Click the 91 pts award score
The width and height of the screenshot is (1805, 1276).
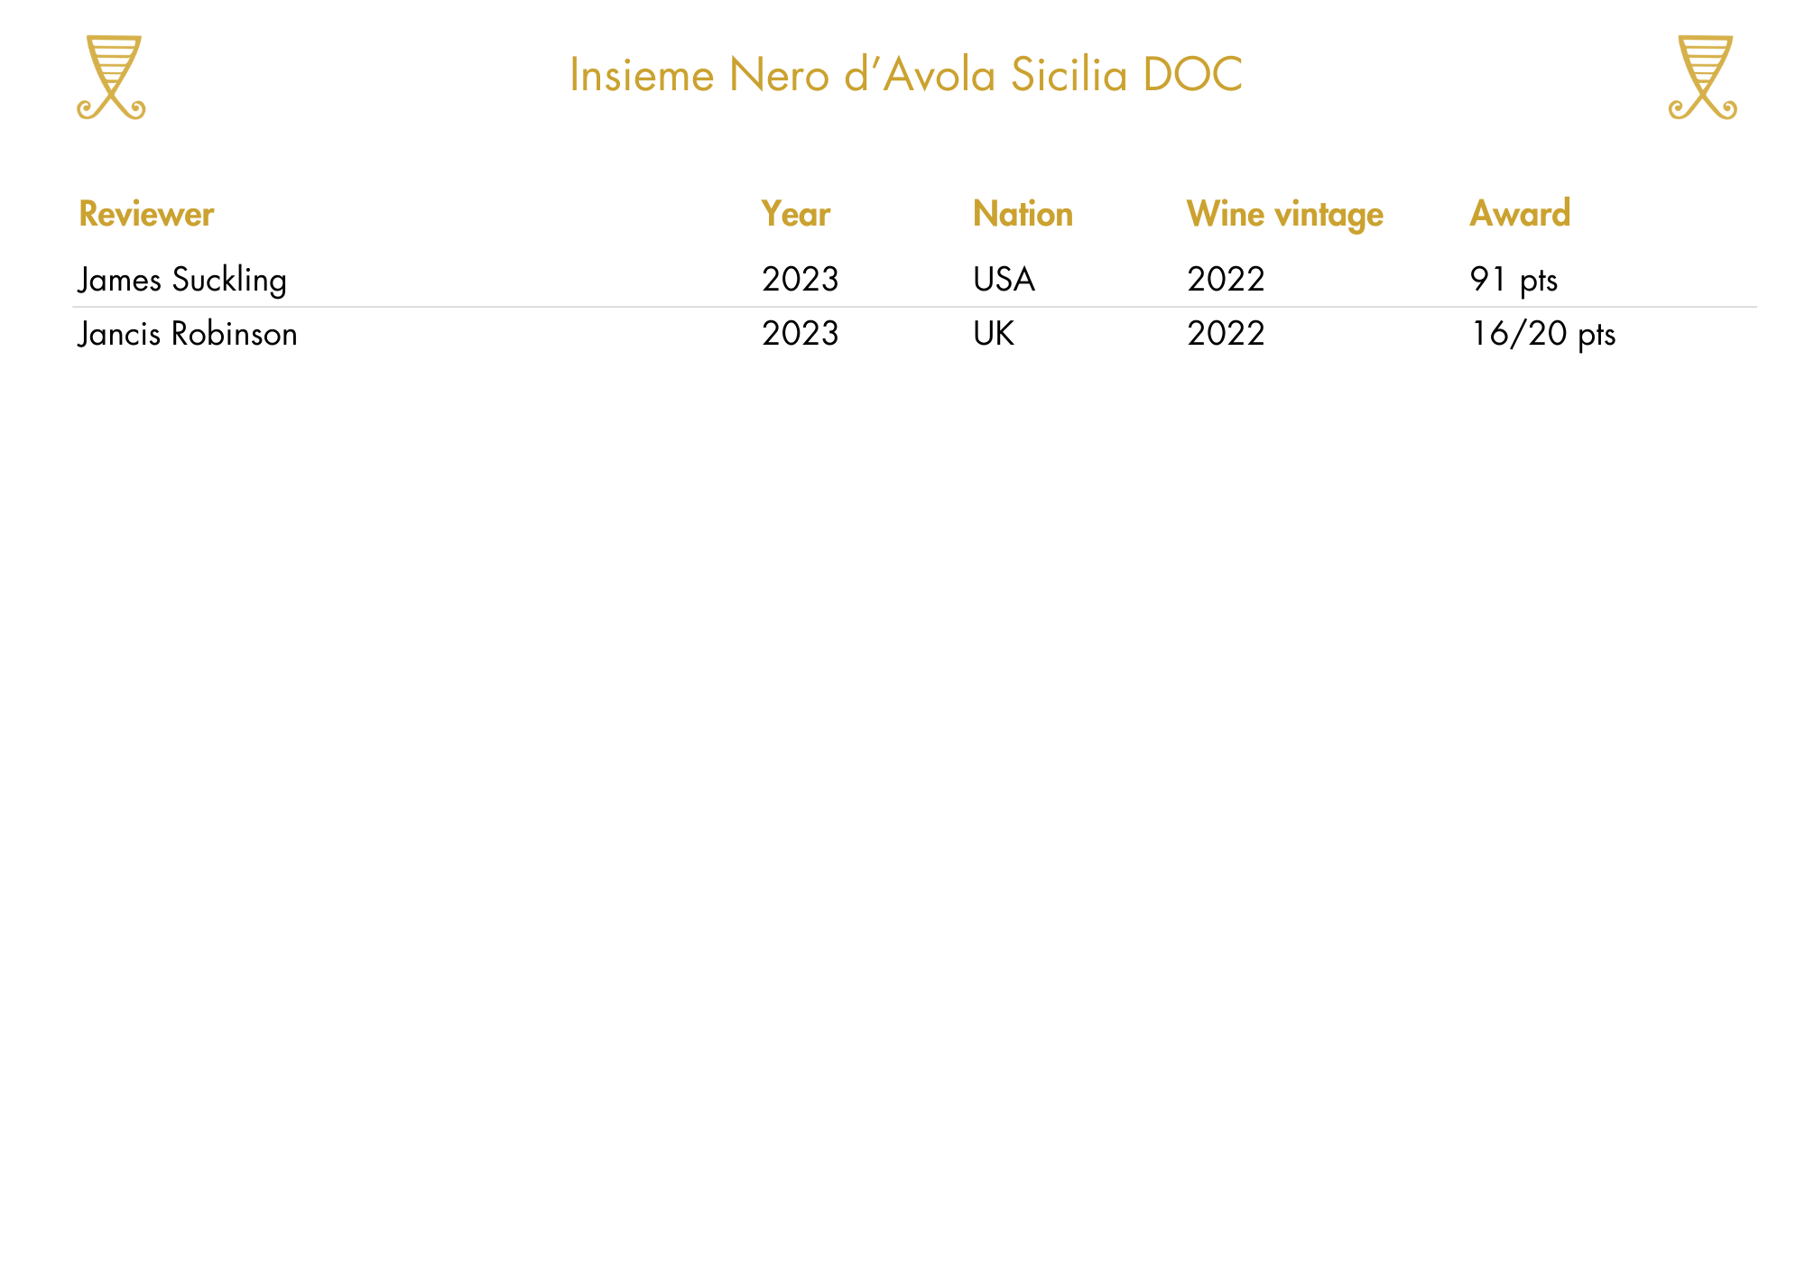click(x=1513, y=281)
